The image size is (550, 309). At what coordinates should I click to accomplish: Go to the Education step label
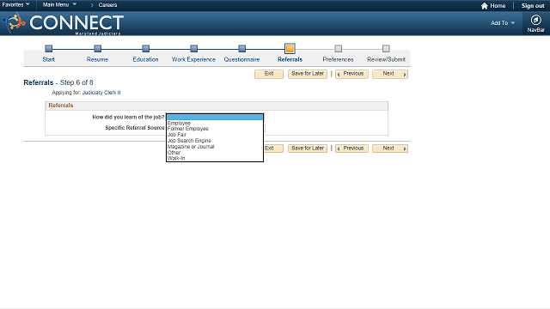[145, 59]
